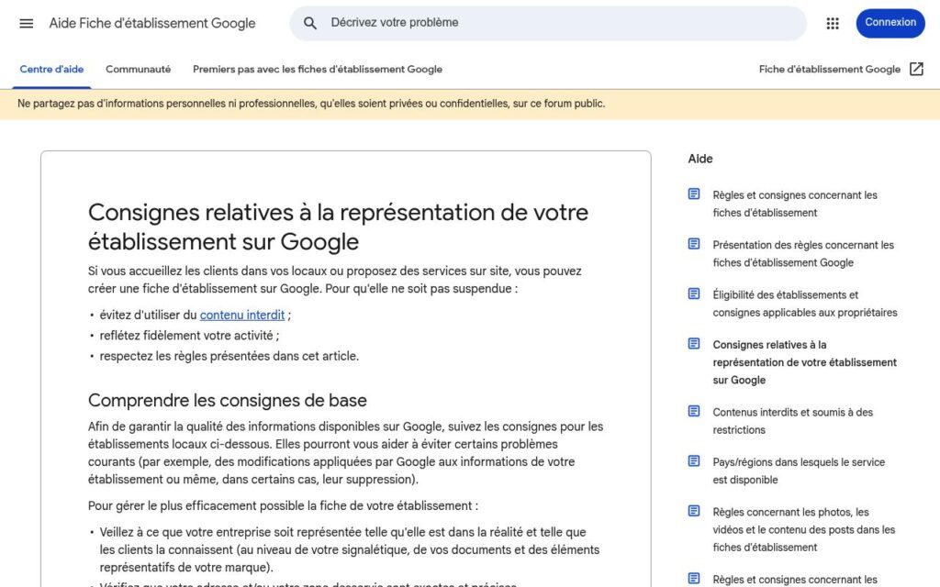Screen dimensions: 940x587
Task: Click article icon next to Règles et consignes concernant les fiches d'établissement
Action: click(x=694, y=194)
